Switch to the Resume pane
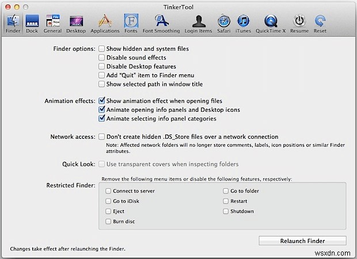Screen dimensions: 357x259 299,24
